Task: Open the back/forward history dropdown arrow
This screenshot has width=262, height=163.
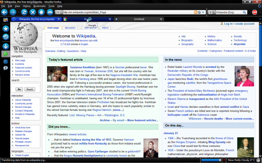Action: coord(18,12)
